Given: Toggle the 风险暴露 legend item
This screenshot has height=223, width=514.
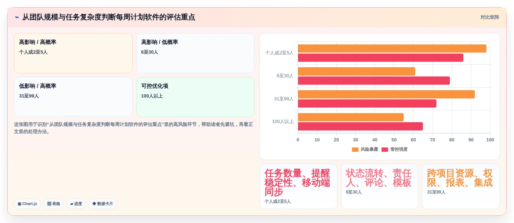Looking at the screenshot, I should (365, 149).
